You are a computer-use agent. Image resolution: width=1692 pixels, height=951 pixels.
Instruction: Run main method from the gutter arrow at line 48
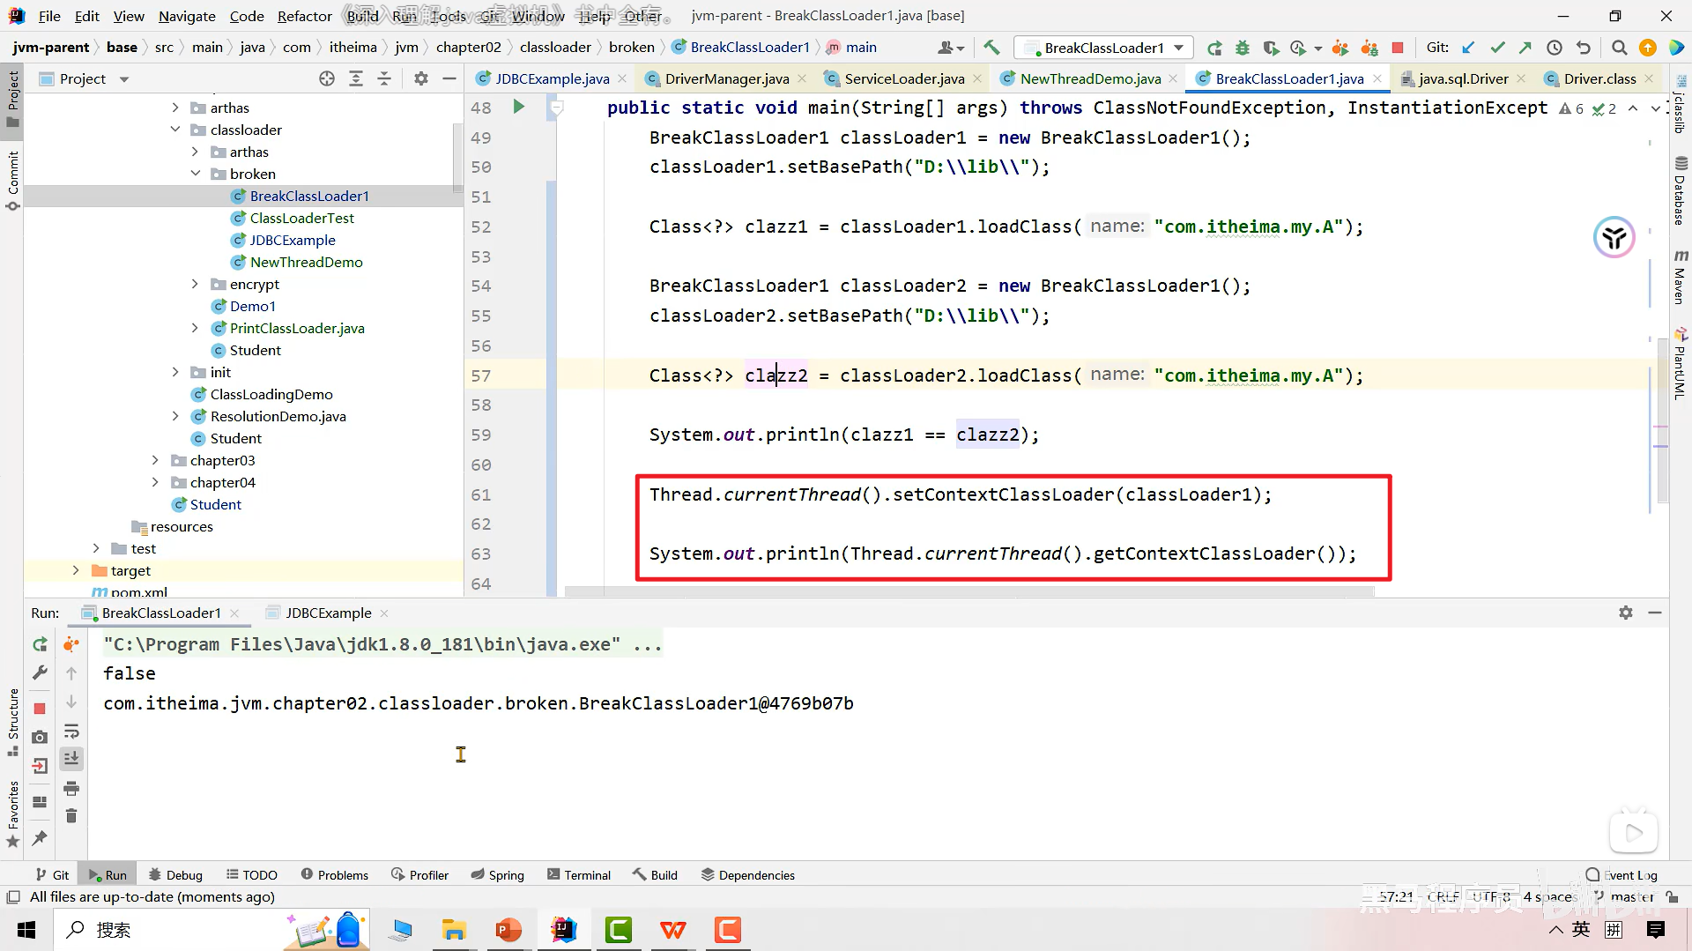click(x=518, y=107)
